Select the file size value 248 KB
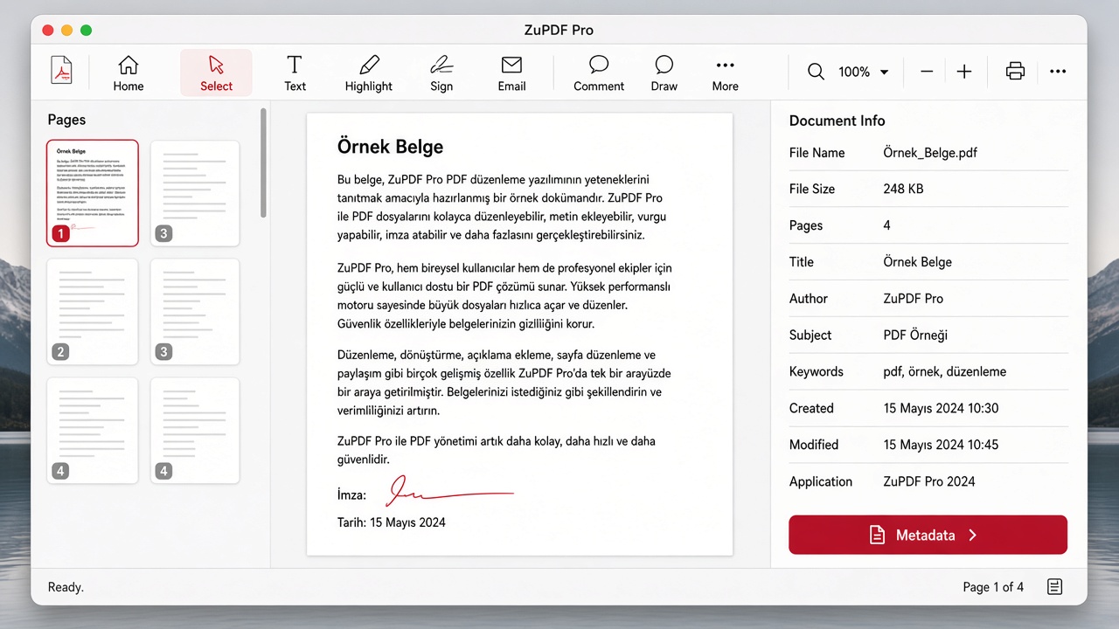 (x=903, y=190)
